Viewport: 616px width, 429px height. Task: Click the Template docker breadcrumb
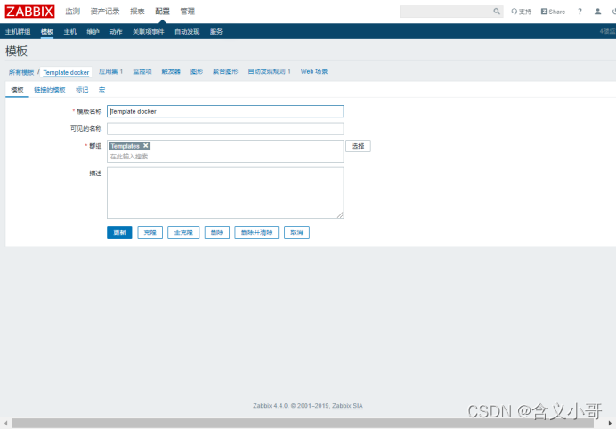66,72
